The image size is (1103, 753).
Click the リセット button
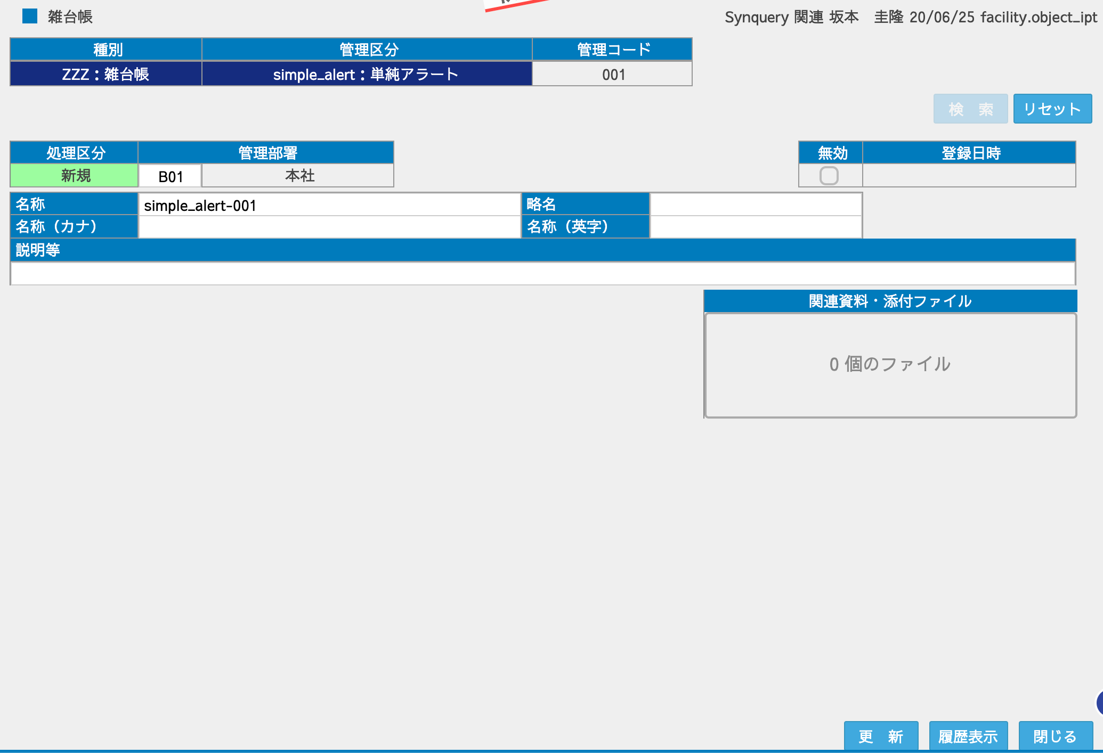click(1052, 109)
